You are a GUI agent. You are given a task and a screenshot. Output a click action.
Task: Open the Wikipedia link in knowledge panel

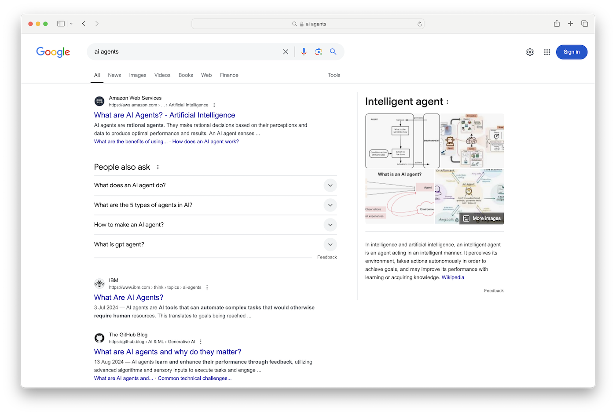453,277
